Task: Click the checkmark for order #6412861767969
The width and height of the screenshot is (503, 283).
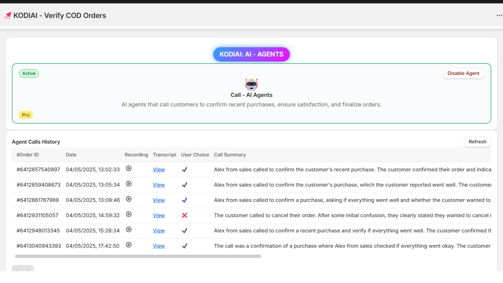Action: 185,200
